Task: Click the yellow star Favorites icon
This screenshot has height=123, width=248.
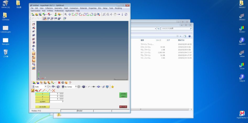Action: 112,87
